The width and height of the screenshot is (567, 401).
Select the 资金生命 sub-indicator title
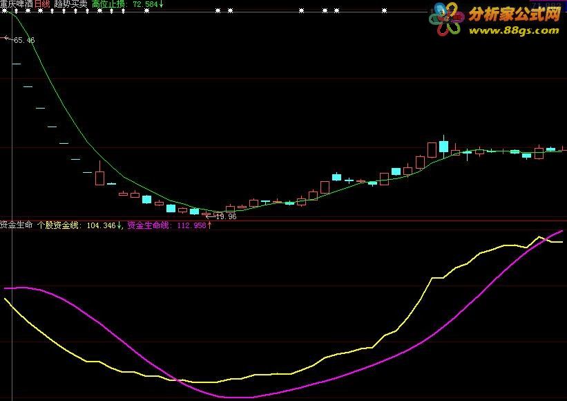click(x=17, y=225)
